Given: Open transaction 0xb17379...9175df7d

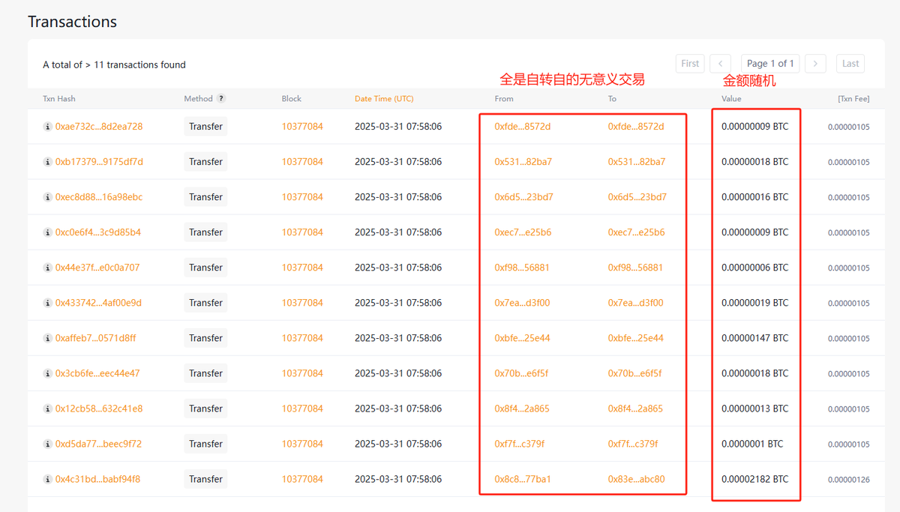Looking at the screenshot, I should coord(99,162).
